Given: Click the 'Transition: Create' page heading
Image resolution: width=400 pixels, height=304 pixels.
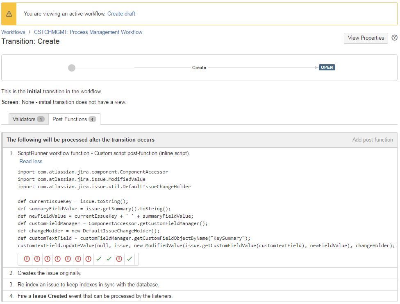Looking at the screenshot, I should (x=30, y=41).
